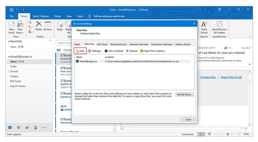Click the Location column header
The image size is (258, 142).
pyautogui.click(x=147, y=57)
